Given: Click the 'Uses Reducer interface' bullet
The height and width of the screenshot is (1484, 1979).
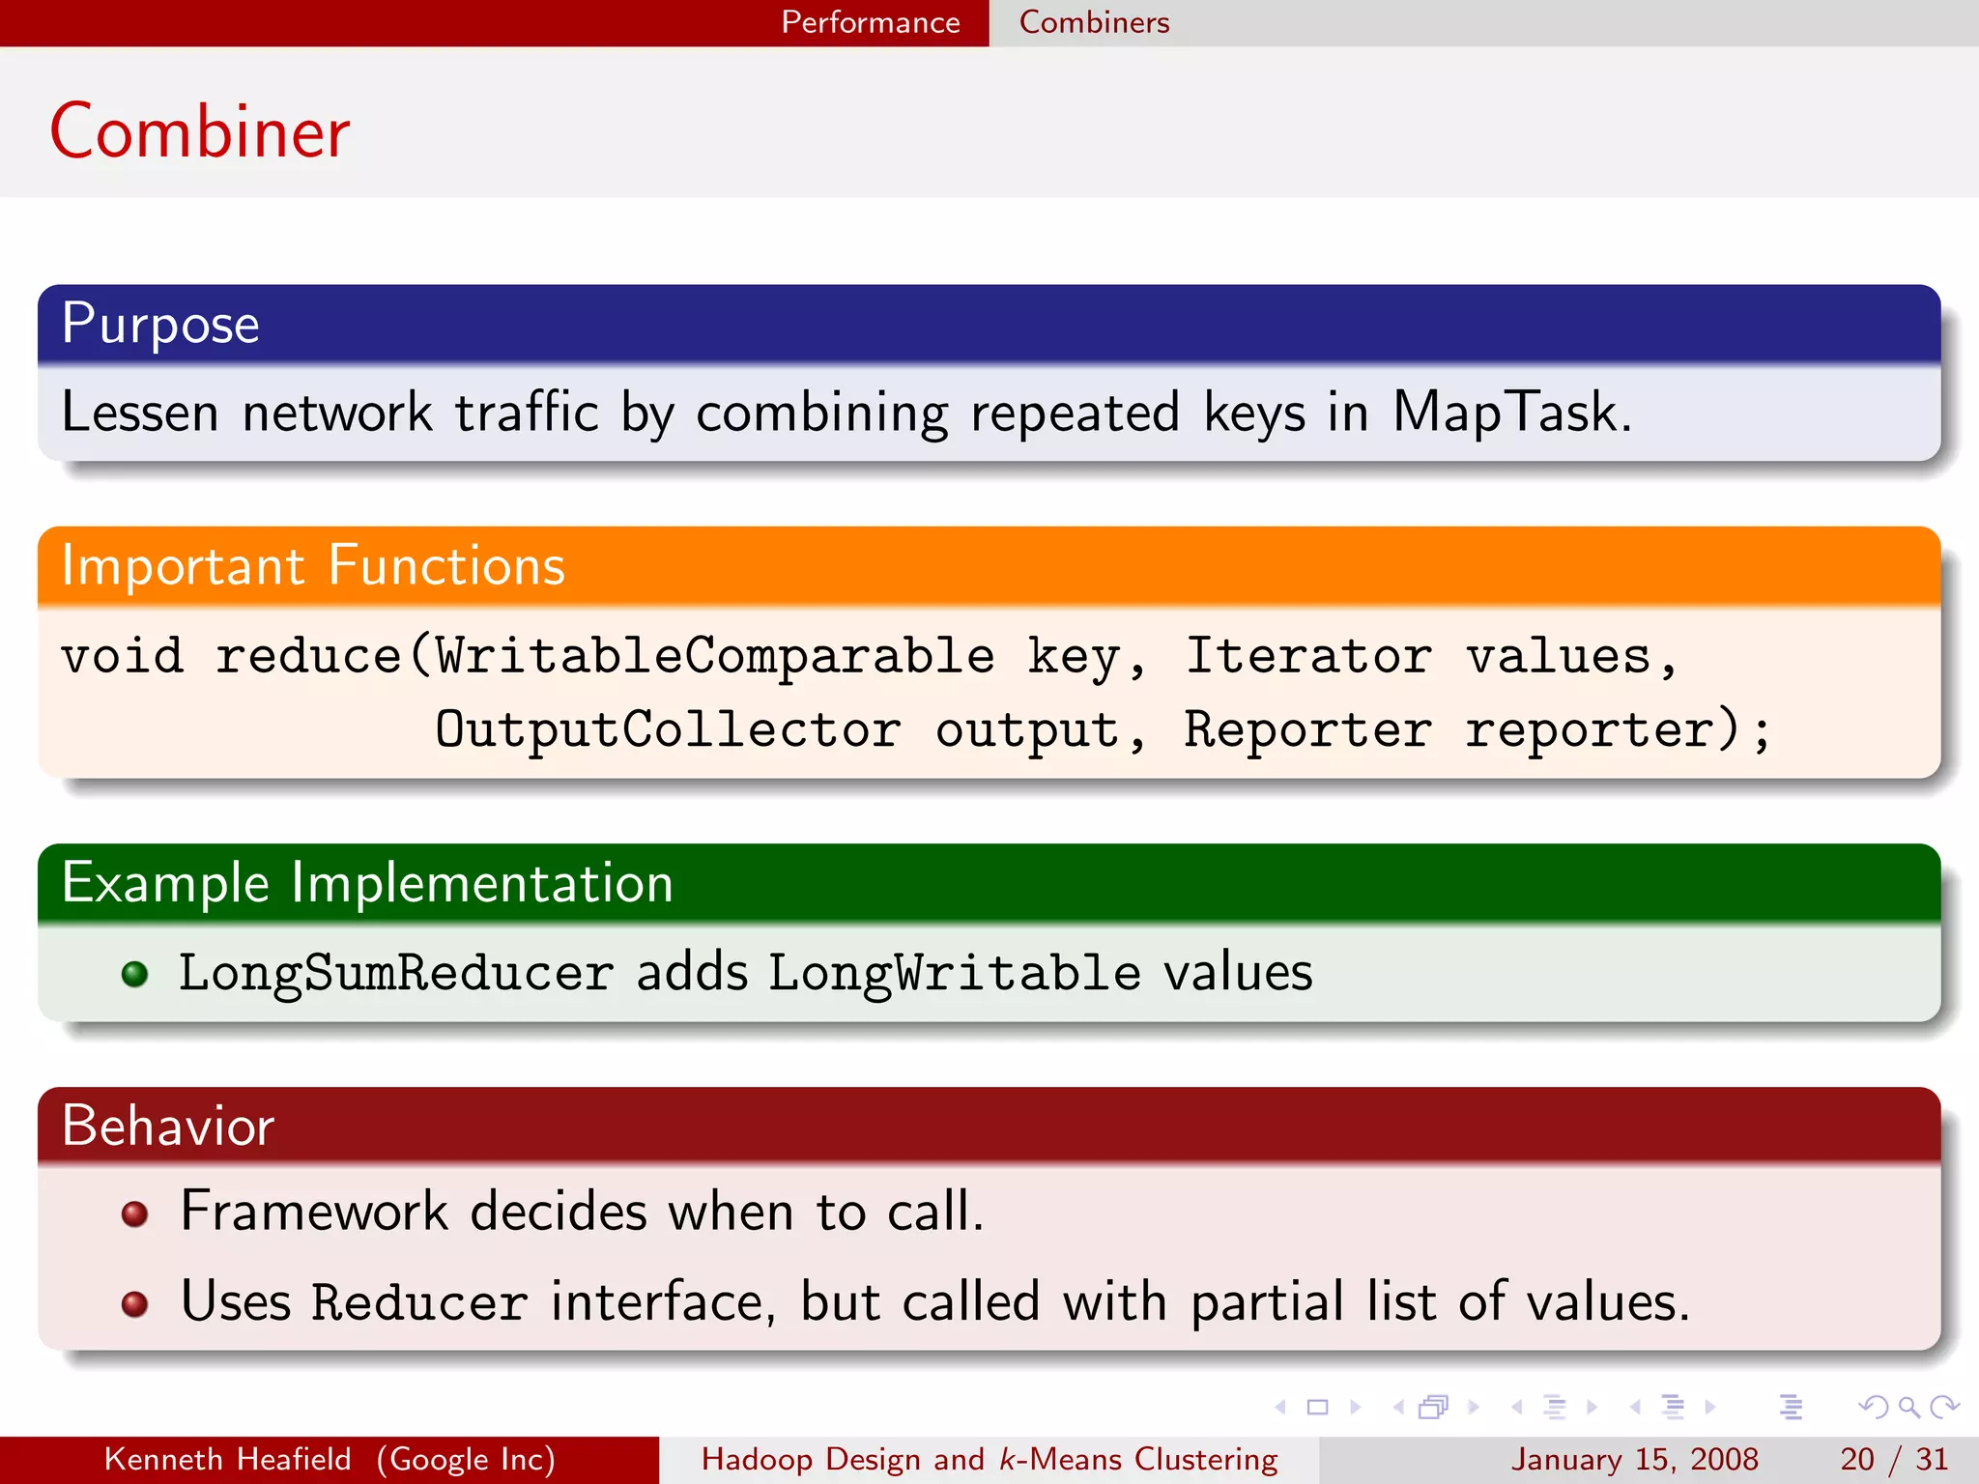Looking at the screenshot, I should 935,1301.
